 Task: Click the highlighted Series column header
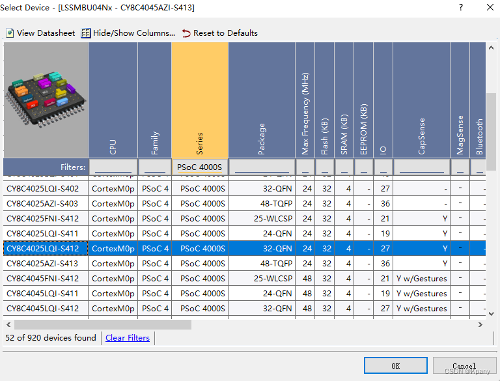pos(200,100)
